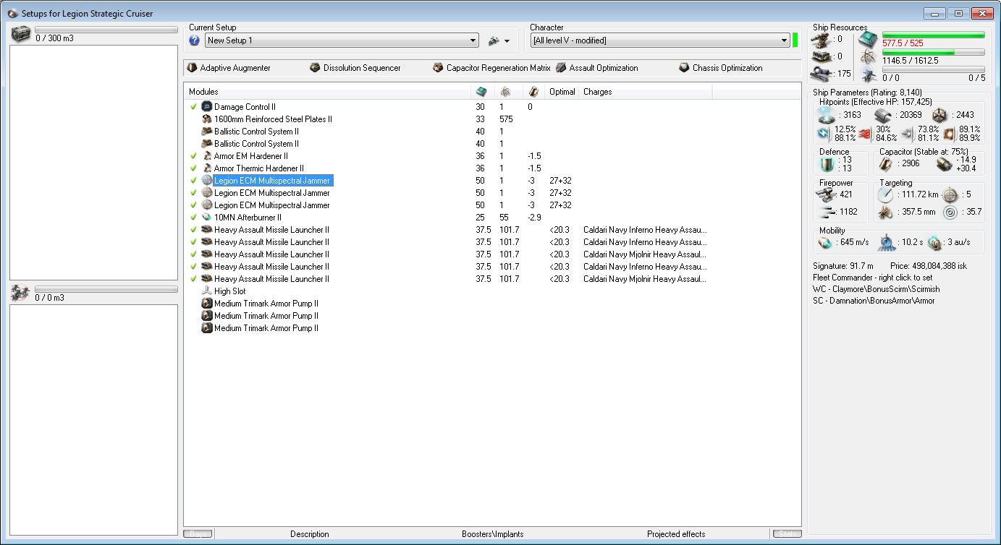Click the powergrid usage progress bar

[933, 52]
